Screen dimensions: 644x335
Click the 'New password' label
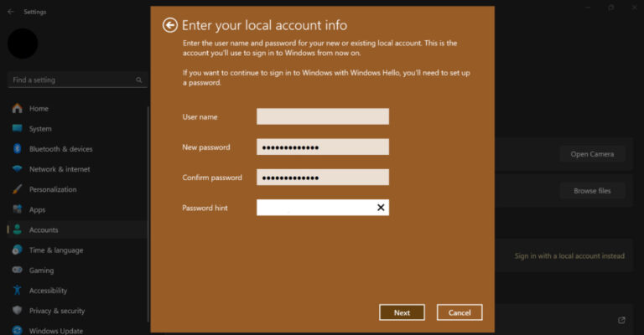click(206, 147)
